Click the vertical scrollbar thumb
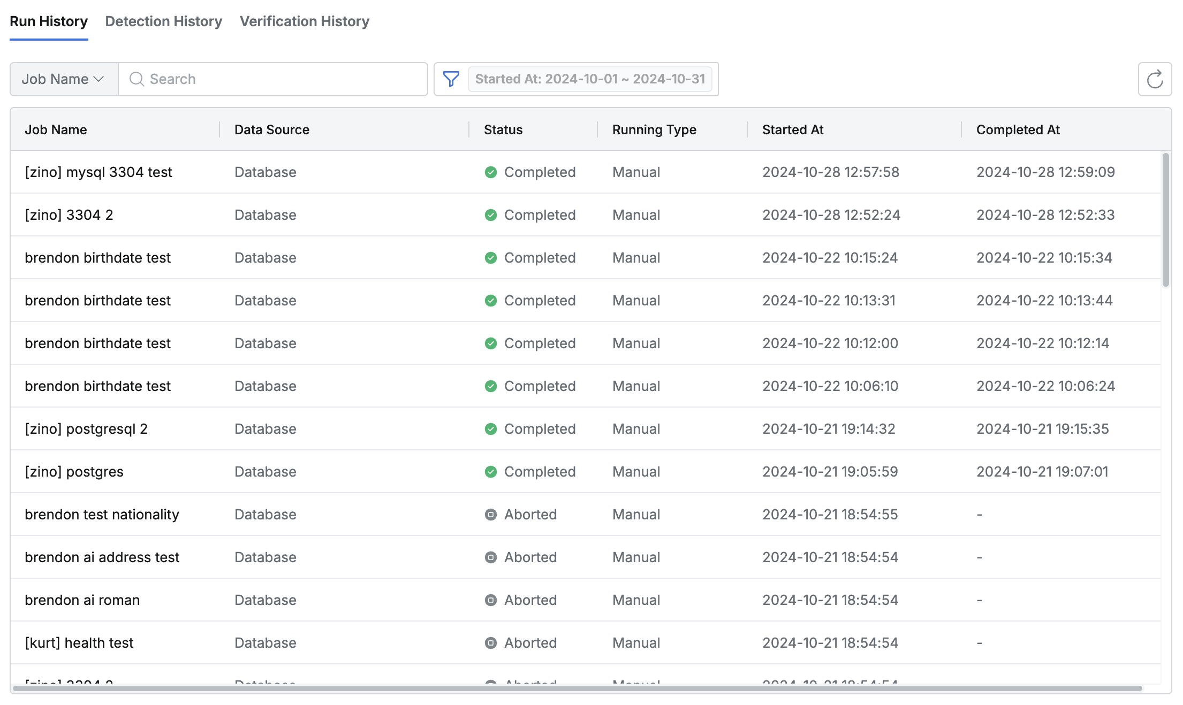Screen dimensions: 1183x705 pos(1165,219)
